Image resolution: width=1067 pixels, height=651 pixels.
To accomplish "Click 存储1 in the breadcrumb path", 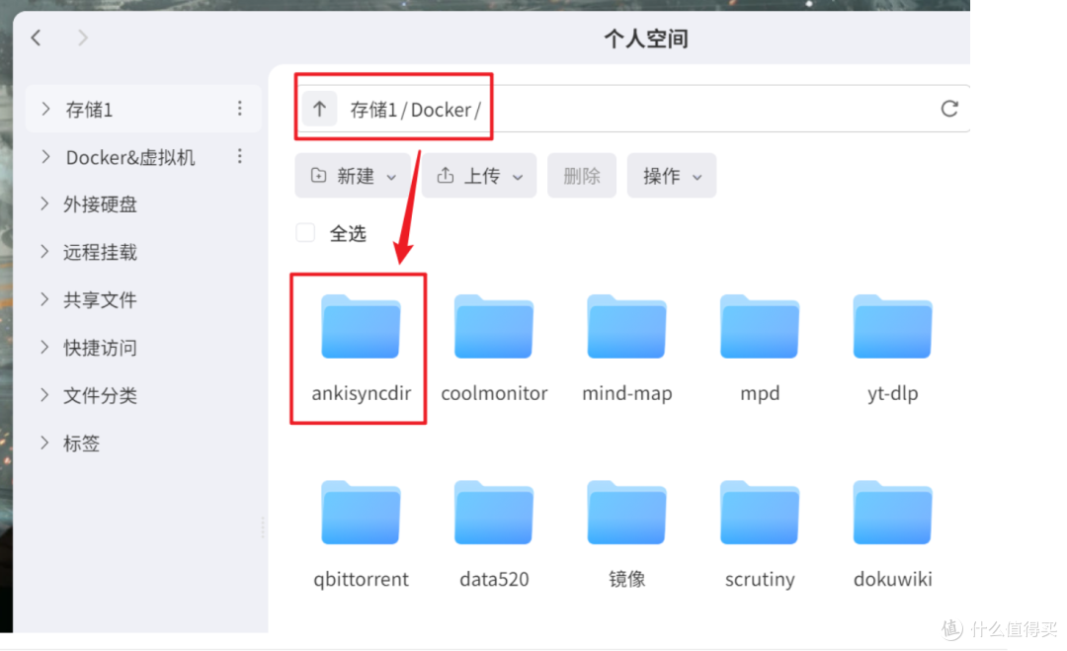I will coord(376,109).
